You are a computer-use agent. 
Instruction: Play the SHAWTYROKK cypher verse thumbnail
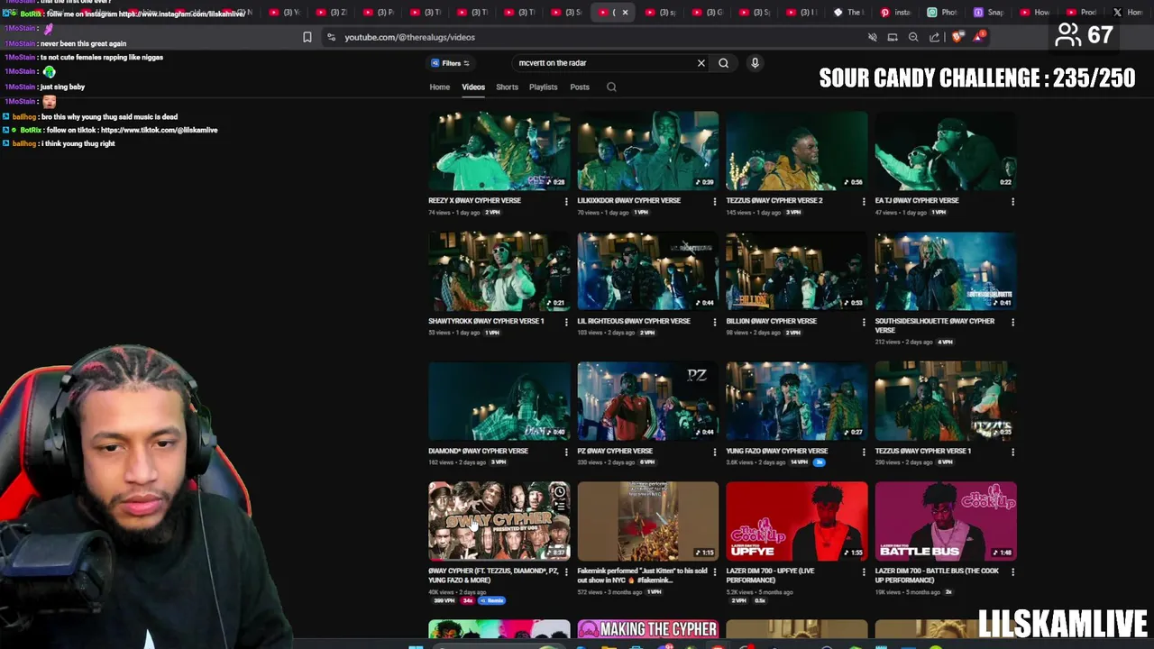click(499, 271)
